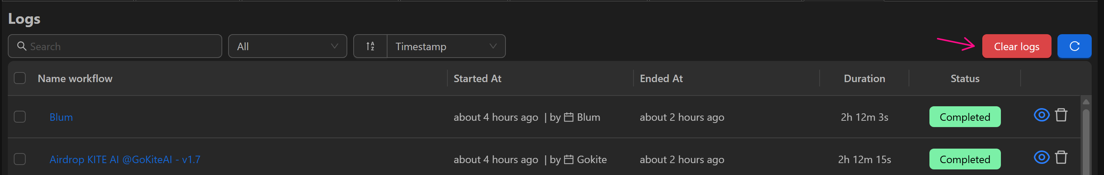Delete the Airdrop KITE AI log
Image resolution: width=1104 pixels, height=175 pixels.
click(x=1061, y=158)
